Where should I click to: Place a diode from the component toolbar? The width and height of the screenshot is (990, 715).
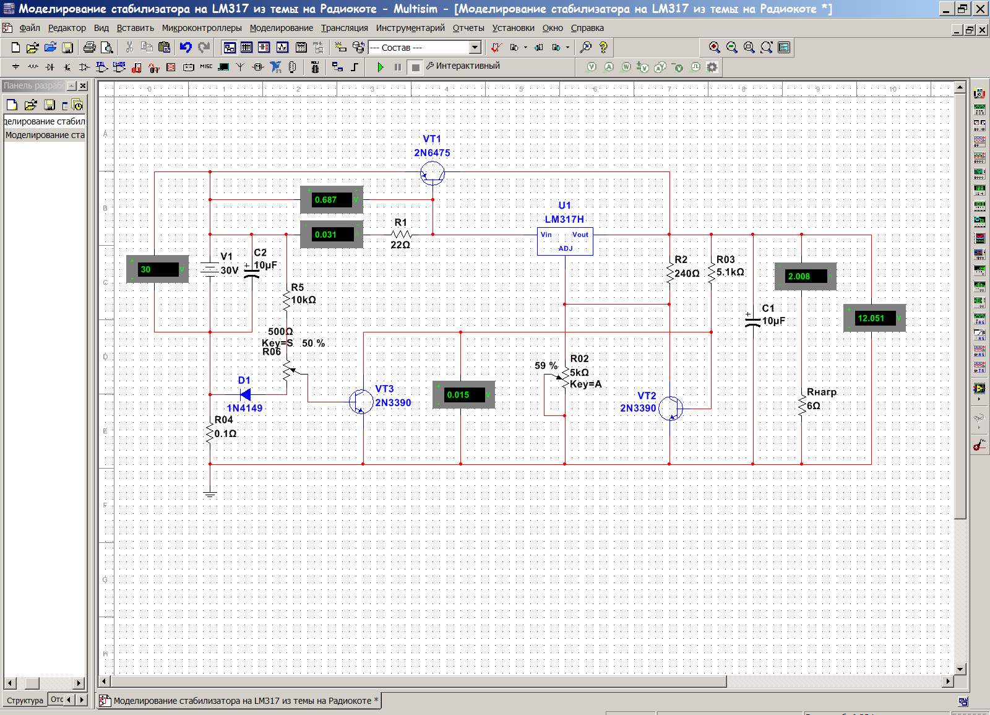point(49,67)
